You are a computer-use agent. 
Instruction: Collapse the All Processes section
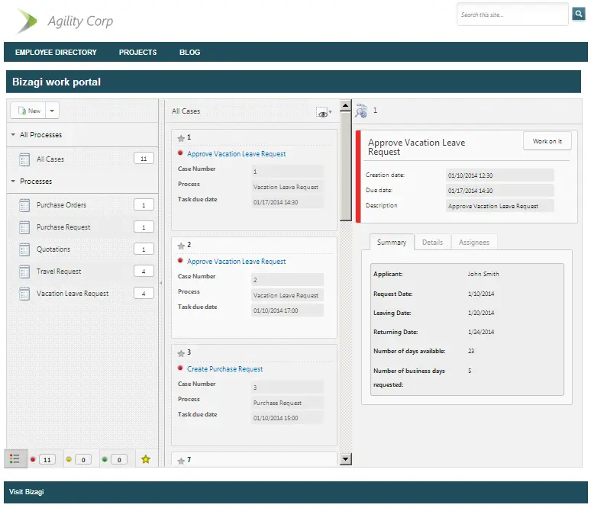[13, 134]
